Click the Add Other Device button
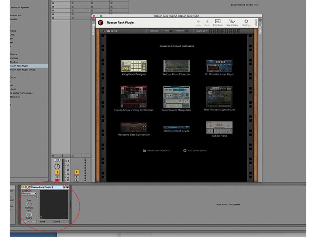Viewport: 316px width, 237px height. 196,150
